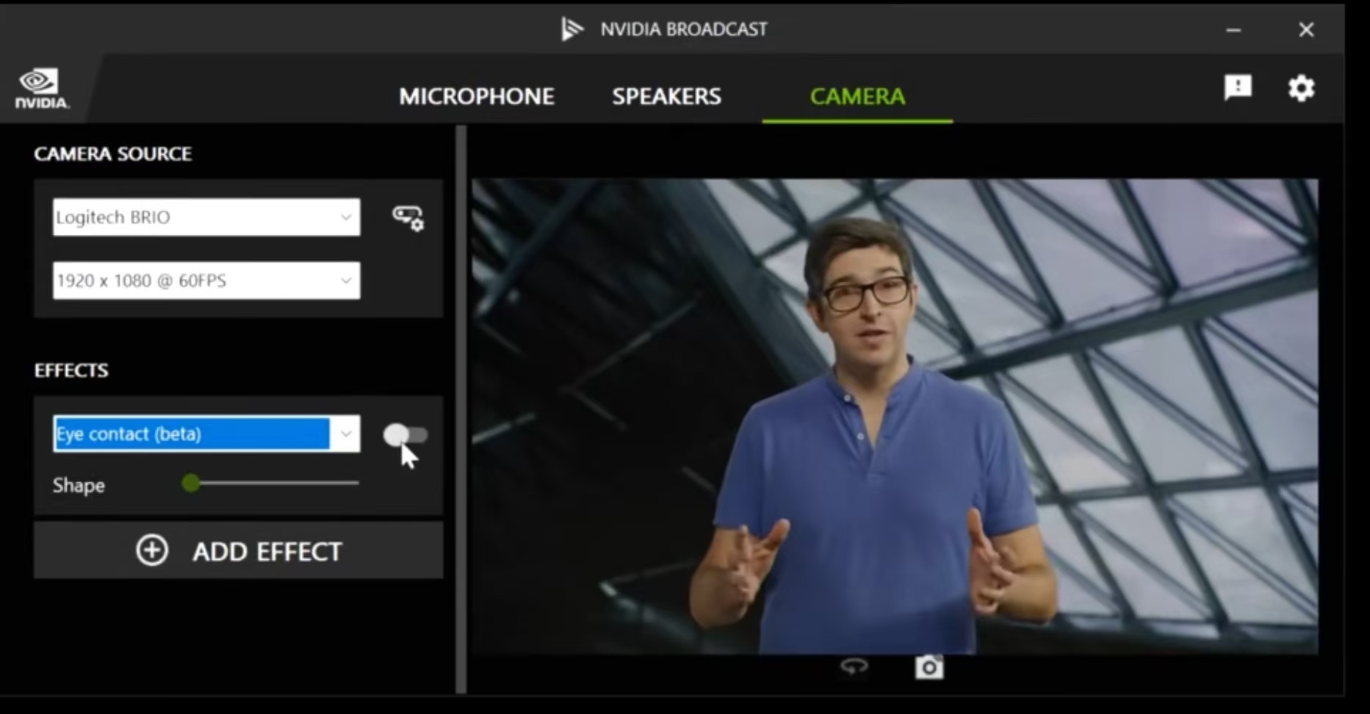
Task: Select the CAMERA tab
Action: (x=857, y=96)
